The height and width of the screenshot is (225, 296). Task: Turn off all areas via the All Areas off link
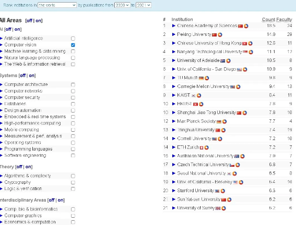(x=29, y=20)
